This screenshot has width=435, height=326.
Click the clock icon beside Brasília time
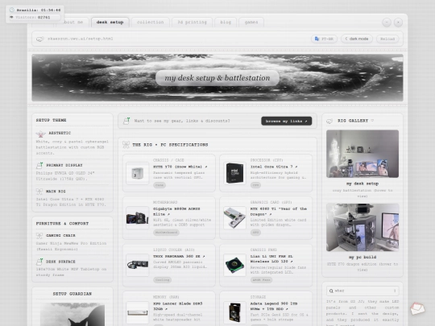12,10
